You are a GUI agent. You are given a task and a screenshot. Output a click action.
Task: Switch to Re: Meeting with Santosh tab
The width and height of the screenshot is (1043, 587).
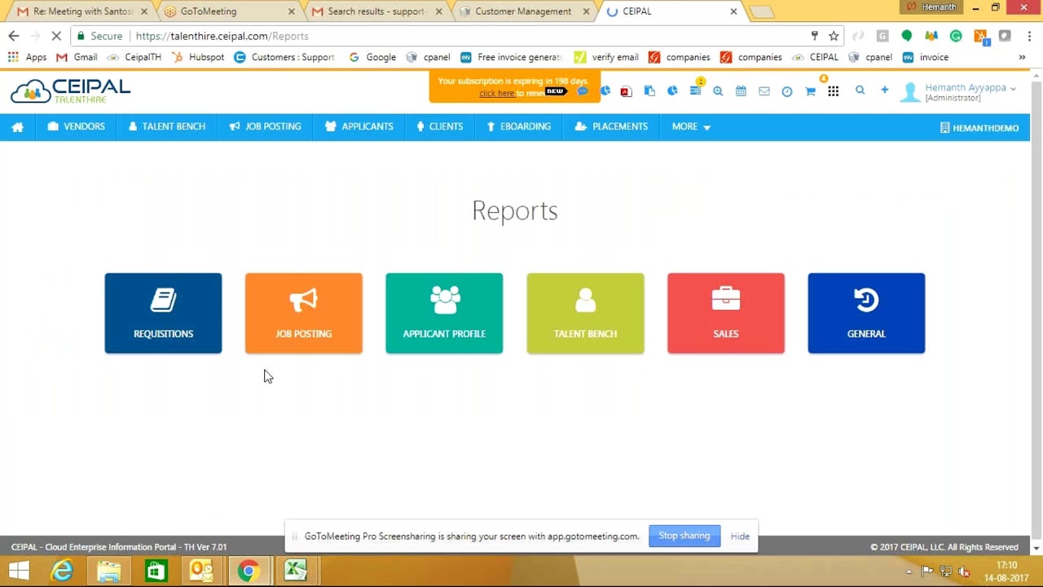click(81, 11)
